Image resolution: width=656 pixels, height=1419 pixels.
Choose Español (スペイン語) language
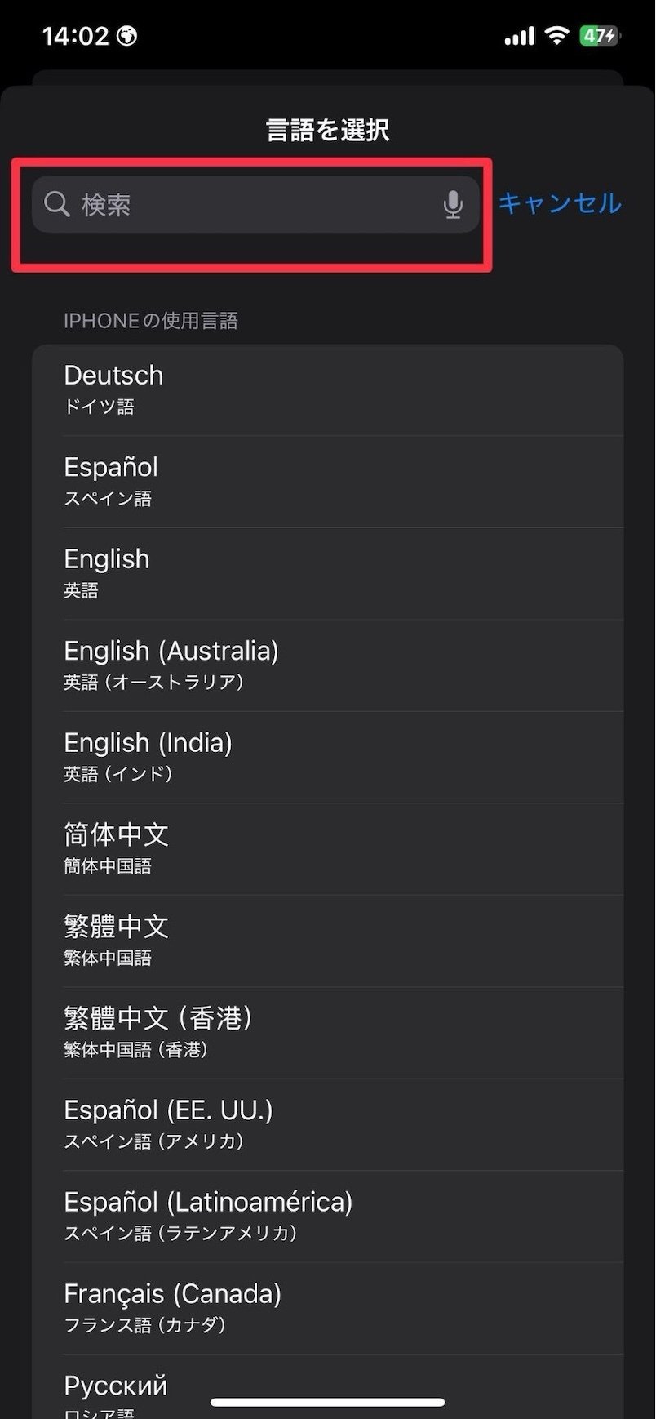(326, 481)
